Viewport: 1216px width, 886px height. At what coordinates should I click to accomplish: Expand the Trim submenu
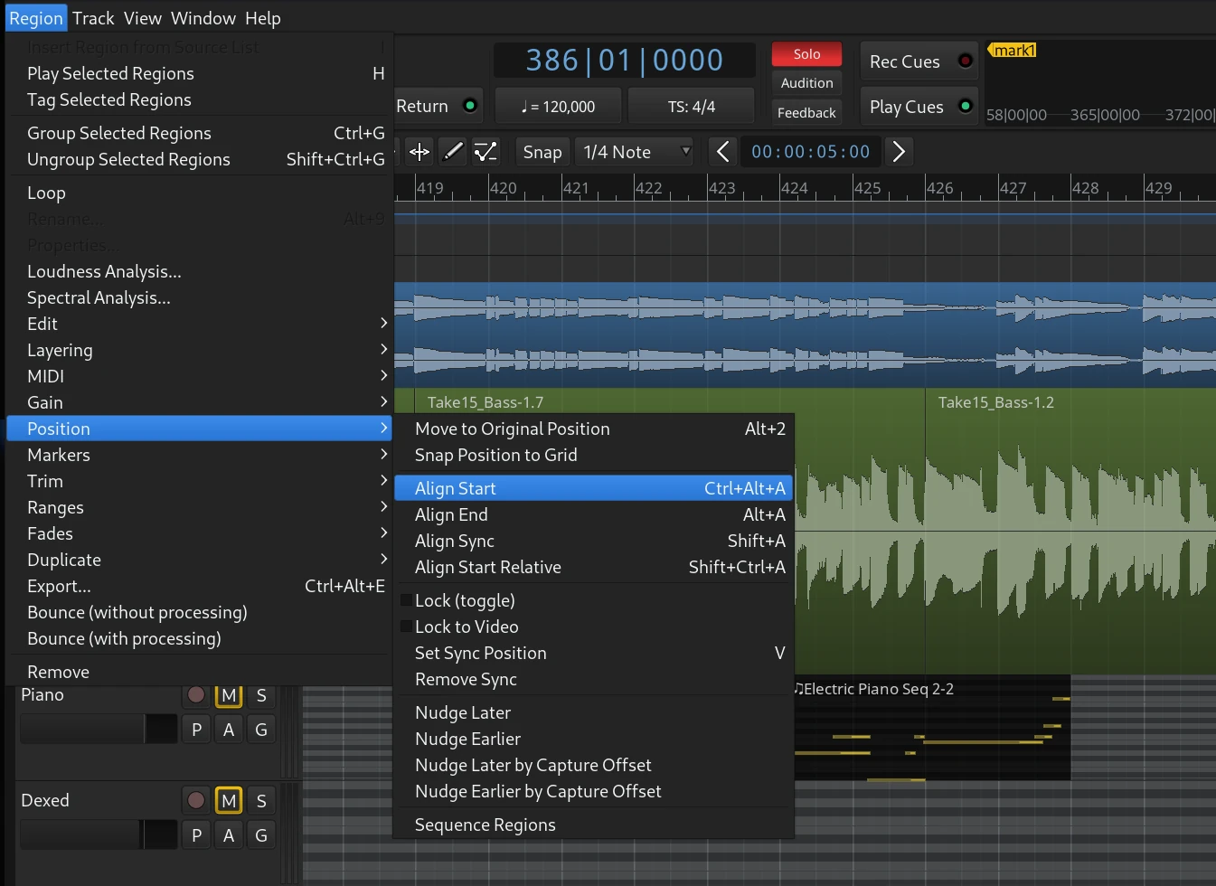coord(199,481)
